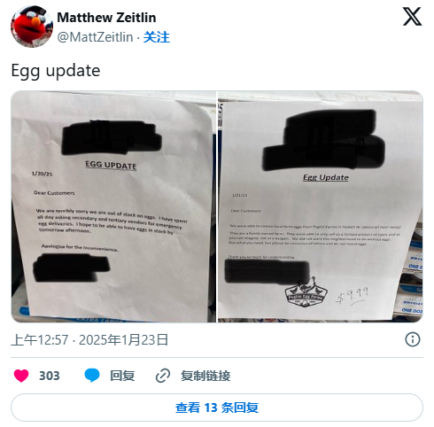This screenshot has width=434, height=427.
Task: Click the 1/20/25 date on left notice
Action: point(42,174)
